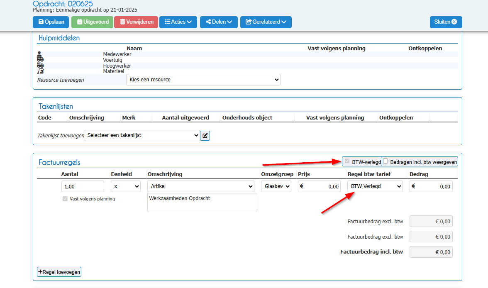Open Selecteer een takenlijst dropdown
488x288 pixels.
142,135
